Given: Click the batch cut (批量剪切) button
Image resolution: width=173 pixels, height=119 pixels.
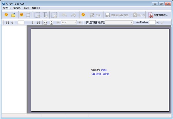Looking at the screenshot, I should pos(159,15).
